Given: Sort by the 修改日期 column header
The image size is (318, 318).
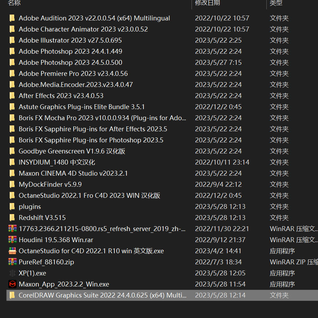Looking at the screenshot, I should tap(207, 3).
